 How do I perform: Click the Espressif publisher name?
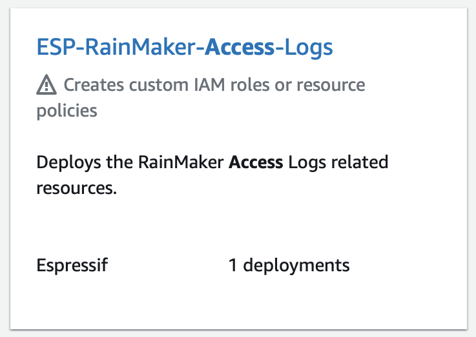(72, 265)
